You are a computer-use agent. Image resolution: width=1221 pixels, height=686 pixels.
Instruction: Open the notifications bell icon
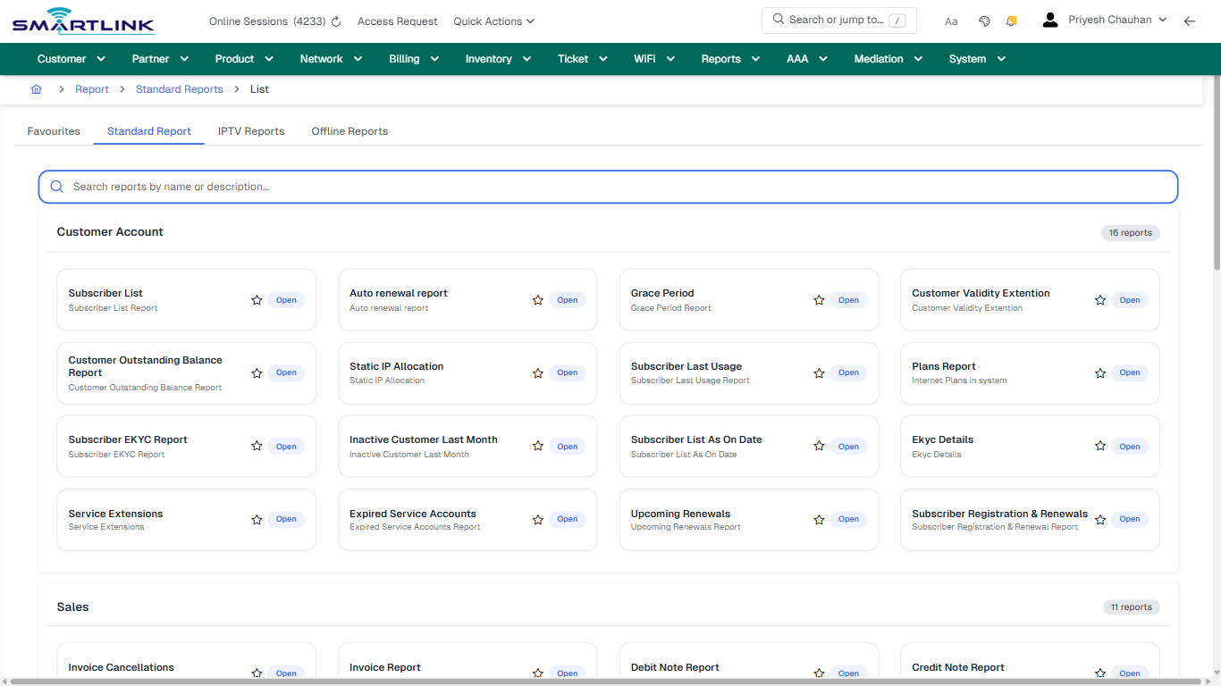(x=1011, y=20)
